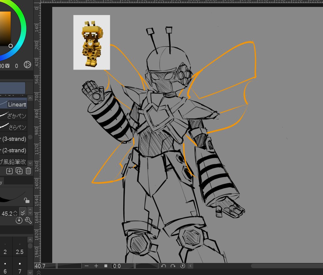Image resolution: width=323 pixels, height=275 pixels.
Task: Click the zoom in plus button
Action: coord(96,266)
